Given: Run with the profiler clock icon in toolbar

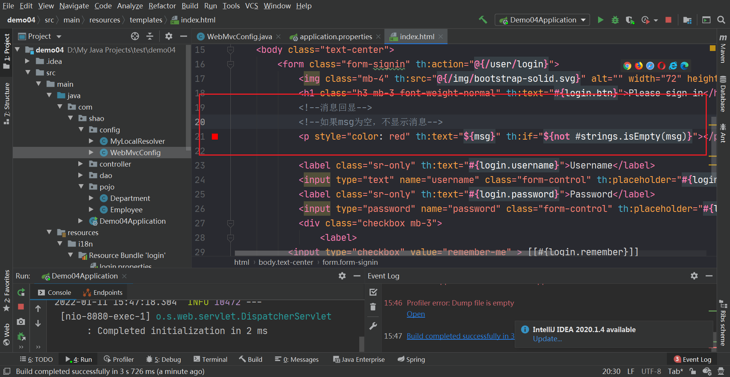Looking at the screenshot, I should click(x=645, y=20).
